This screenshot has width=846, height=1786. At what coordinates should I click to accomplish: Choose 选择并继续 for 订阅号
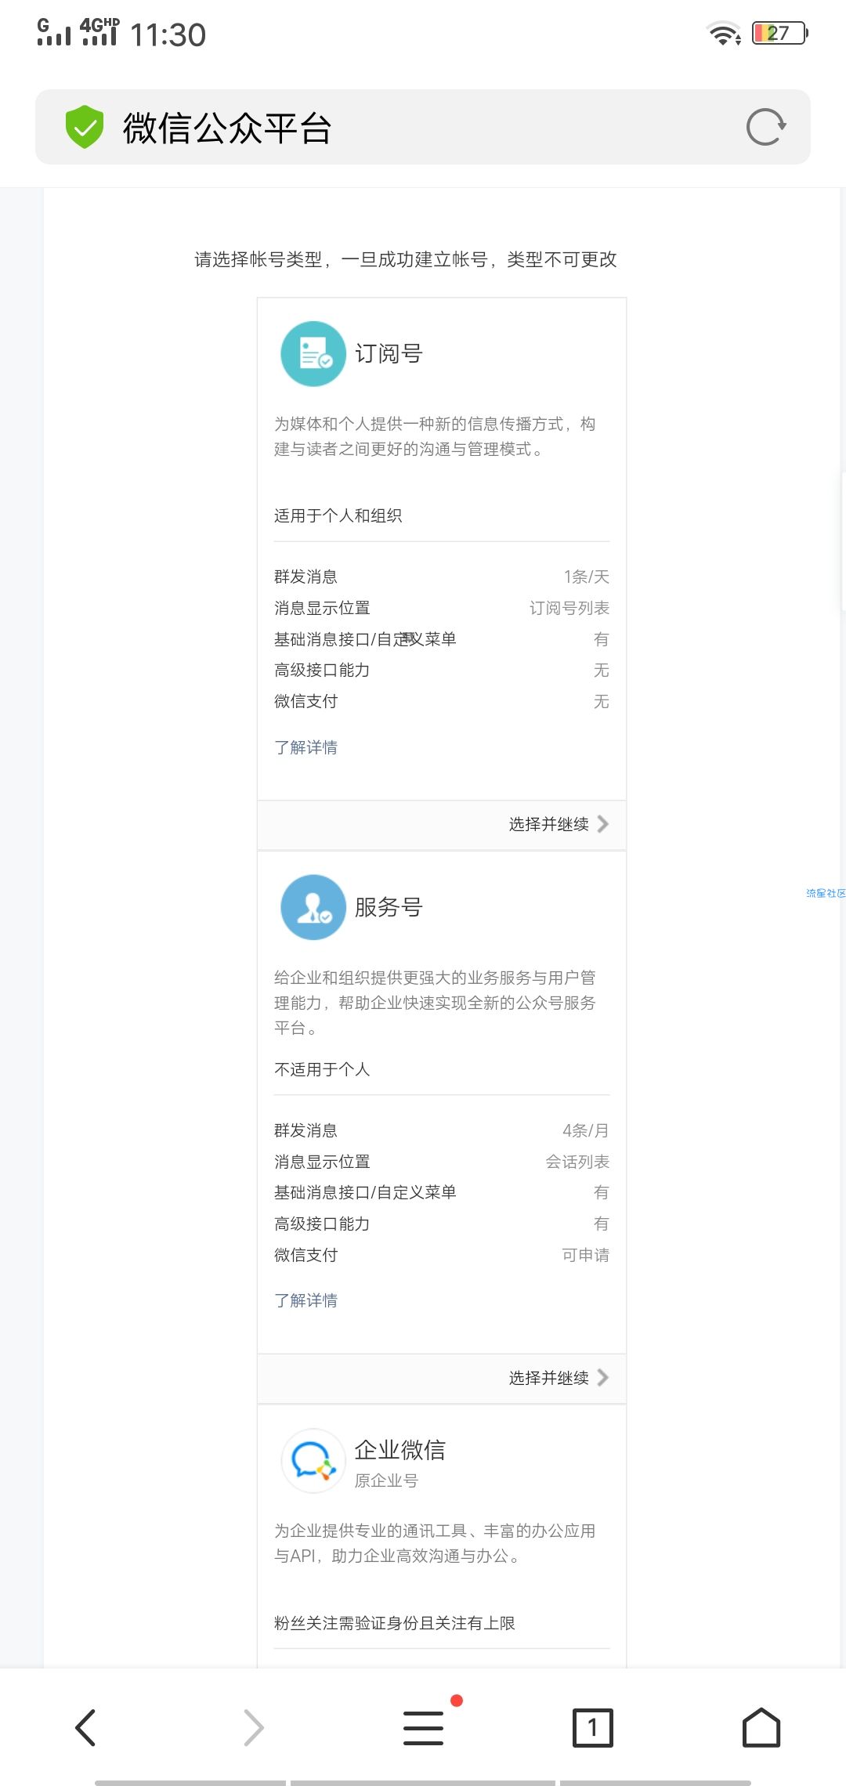tap(549, 824)
